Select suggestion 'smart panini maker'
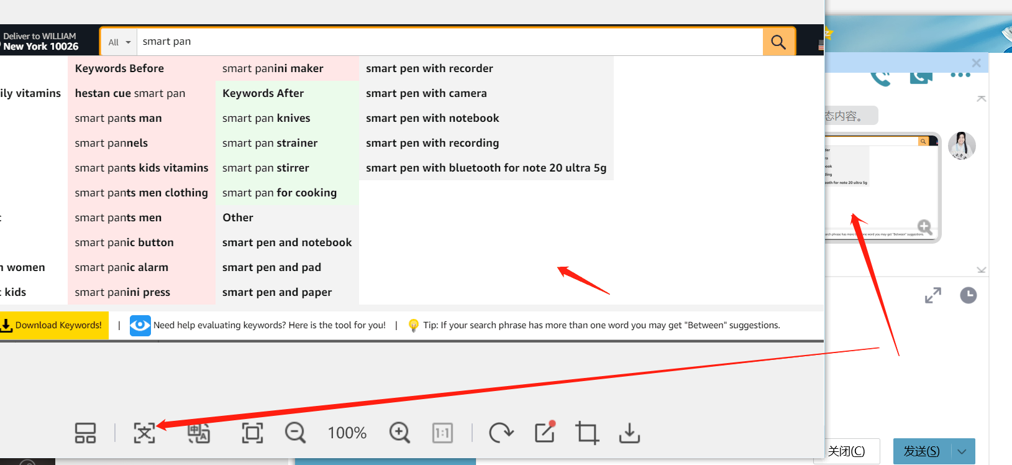This screenshot has width=1012, height=465. [x=273, y=68]
